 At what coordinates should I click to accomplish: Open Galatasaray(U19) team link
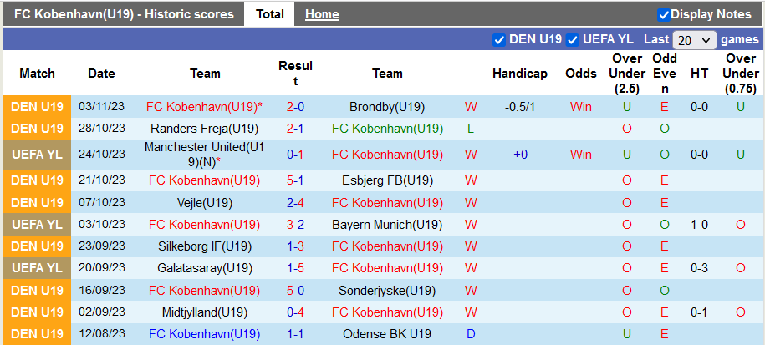point(205,268)
